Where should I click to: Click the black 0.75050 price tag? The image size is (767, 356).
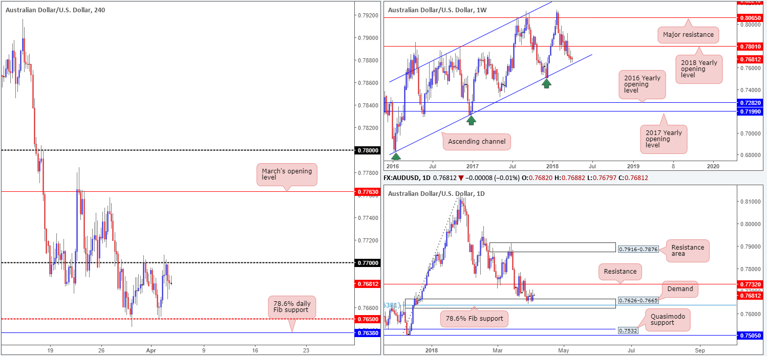(x=750, y=336)
